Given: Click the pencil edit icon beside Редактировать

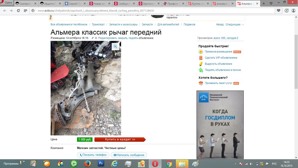Looking at the screenshot, I should click(x=93, y=38).
